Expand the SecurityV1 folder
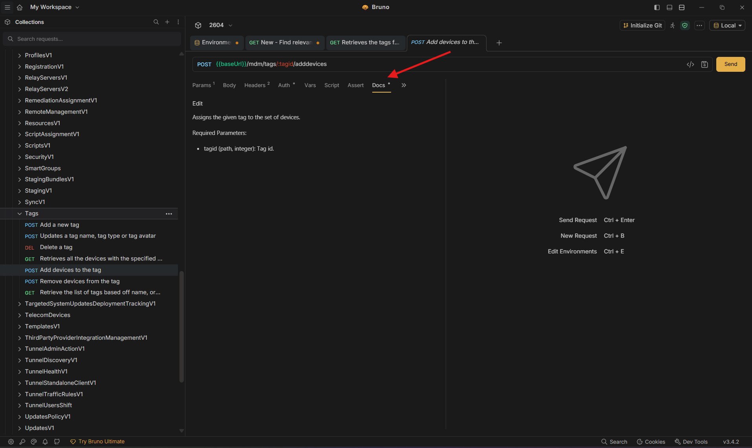Image resolution: width=752 pixels, height=448 pixels. [19, 157]
